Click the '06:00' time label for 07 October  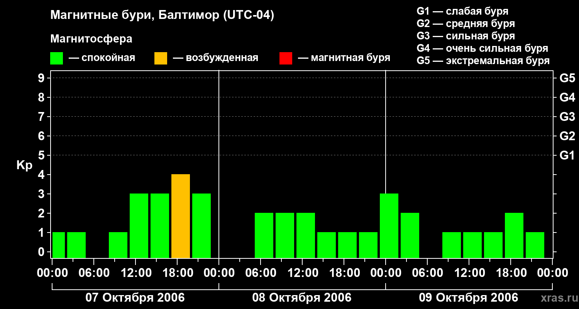(94, 273)
